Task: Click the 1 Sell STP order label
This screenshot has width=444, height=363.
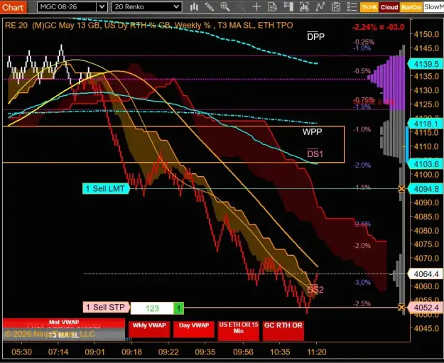Action: (106, 307)
